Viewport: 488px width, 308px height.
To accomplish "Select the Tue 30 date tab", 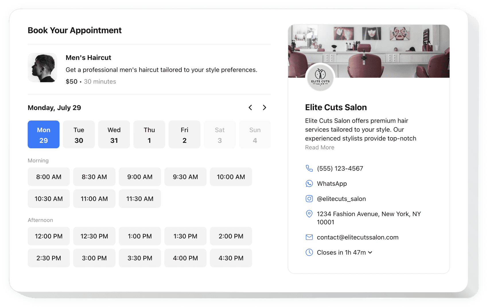I will coord(79,135).
